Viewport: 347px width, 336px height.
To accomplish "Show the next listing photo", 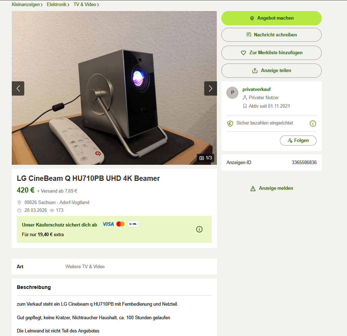I will tap(211, 88).
